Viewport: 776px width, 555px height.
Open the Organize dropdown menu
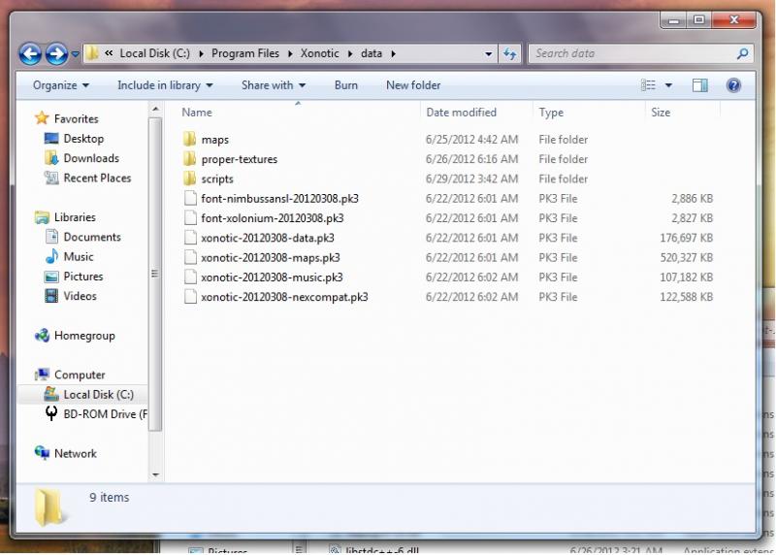60,85
